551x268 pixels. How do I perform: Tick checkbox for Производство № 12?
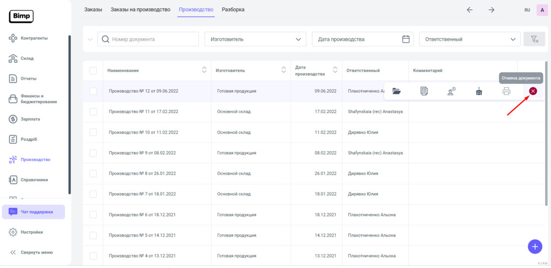93,91
